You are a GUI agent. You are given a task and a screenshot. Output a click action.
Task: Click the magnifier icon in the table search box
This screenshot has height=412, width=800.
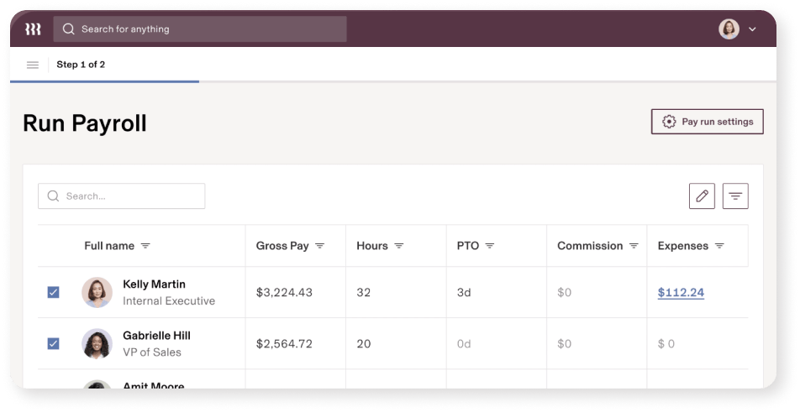click(x=53, y=196)
